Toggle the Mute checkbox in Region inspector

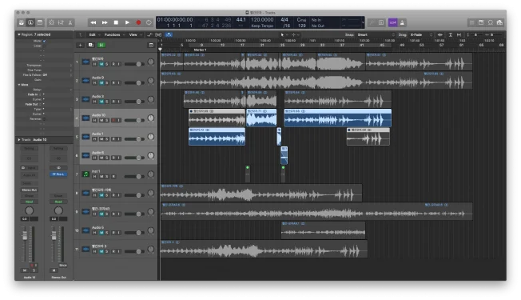[45, 41]
